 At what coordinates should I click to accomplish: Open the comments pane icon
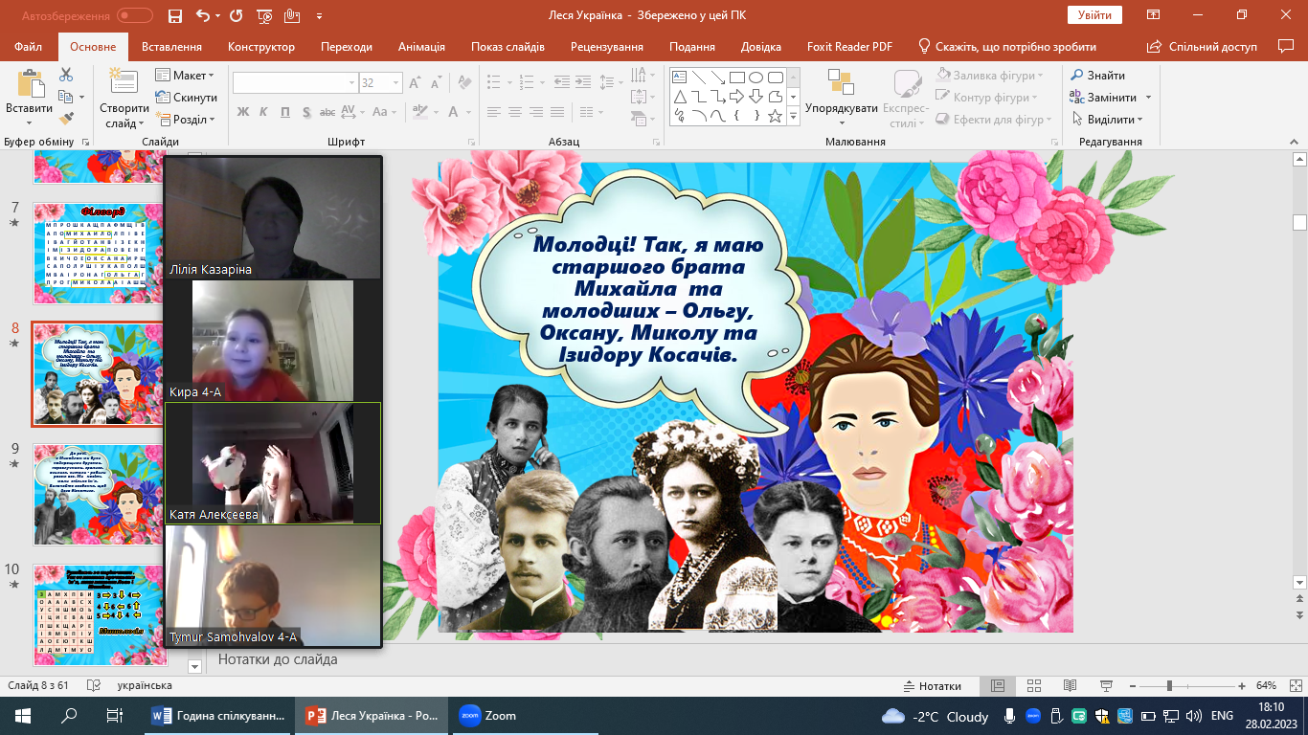click(x=1286, y=46)
